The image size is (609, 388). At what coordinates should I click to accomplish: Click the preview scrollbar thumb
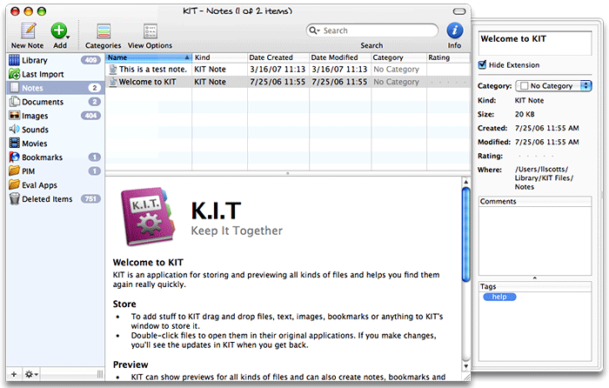466,234
